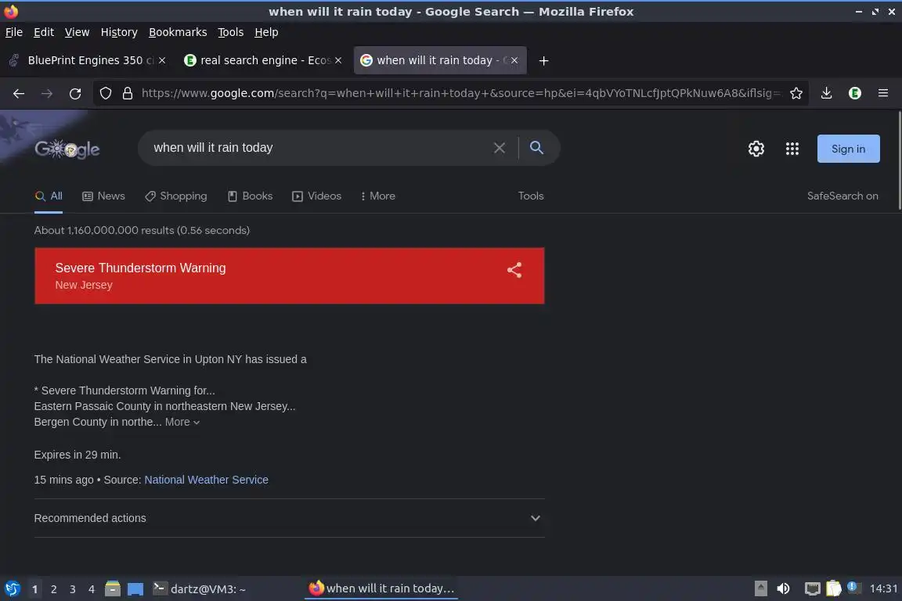The height and width of the screenshot is (601, 902).
Task: Click the 14:31 clock
Action: point(883,588)
